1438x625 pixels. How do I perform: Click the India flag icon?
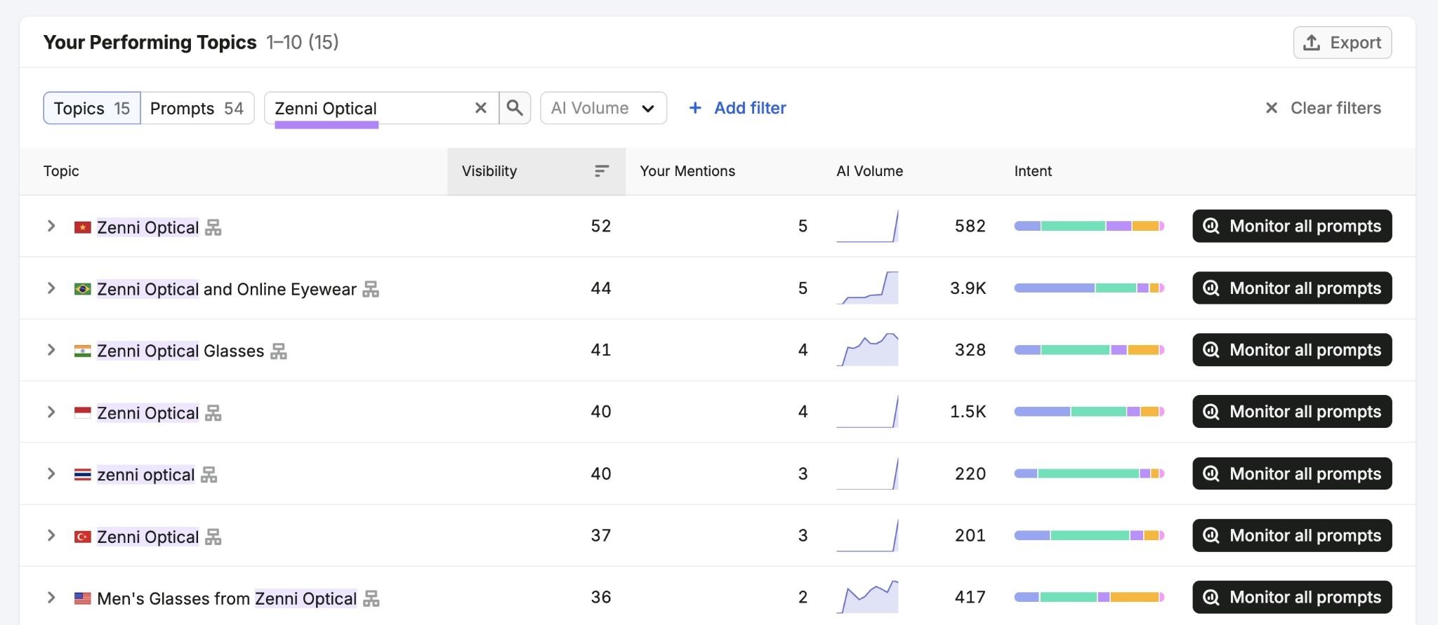coord(83,351)
